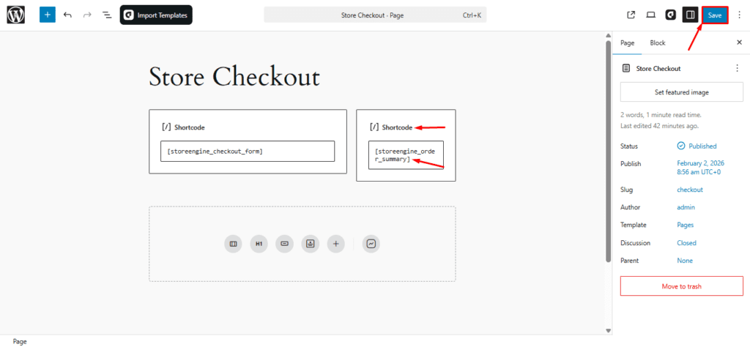The height and width of the screenshot is (347, 750).
Task: Toggle the block inserter plus button
Action: click(48, 15)
